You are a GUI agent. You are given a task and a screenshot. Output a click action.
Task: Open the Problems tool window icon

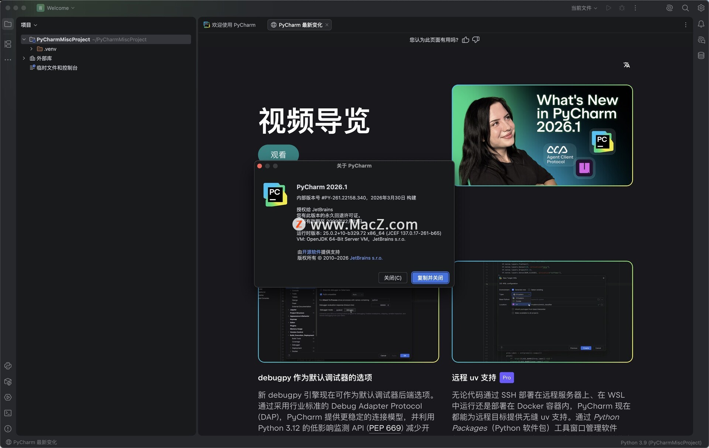pyautogui.click(x=8, y=429)
